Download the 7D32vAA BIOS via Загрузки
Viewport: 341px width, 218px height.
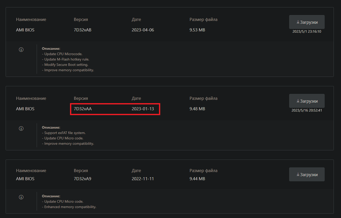[x=307, y=101]
